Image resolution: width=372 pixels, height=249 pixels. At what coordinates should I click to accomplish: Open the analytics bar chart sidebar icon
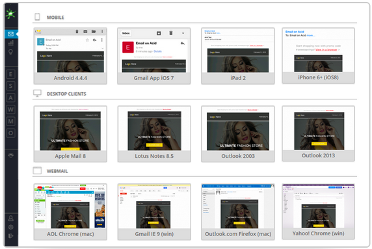coord(10,43)
